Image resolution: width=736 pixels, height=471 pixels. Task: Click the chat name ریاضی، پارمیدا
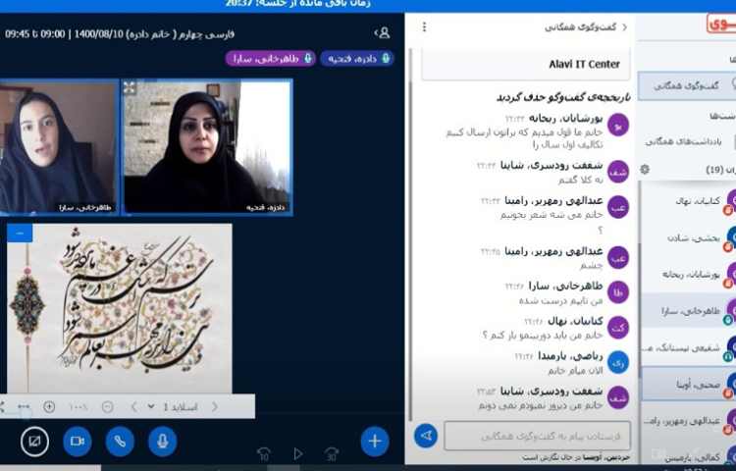[570, 356]
